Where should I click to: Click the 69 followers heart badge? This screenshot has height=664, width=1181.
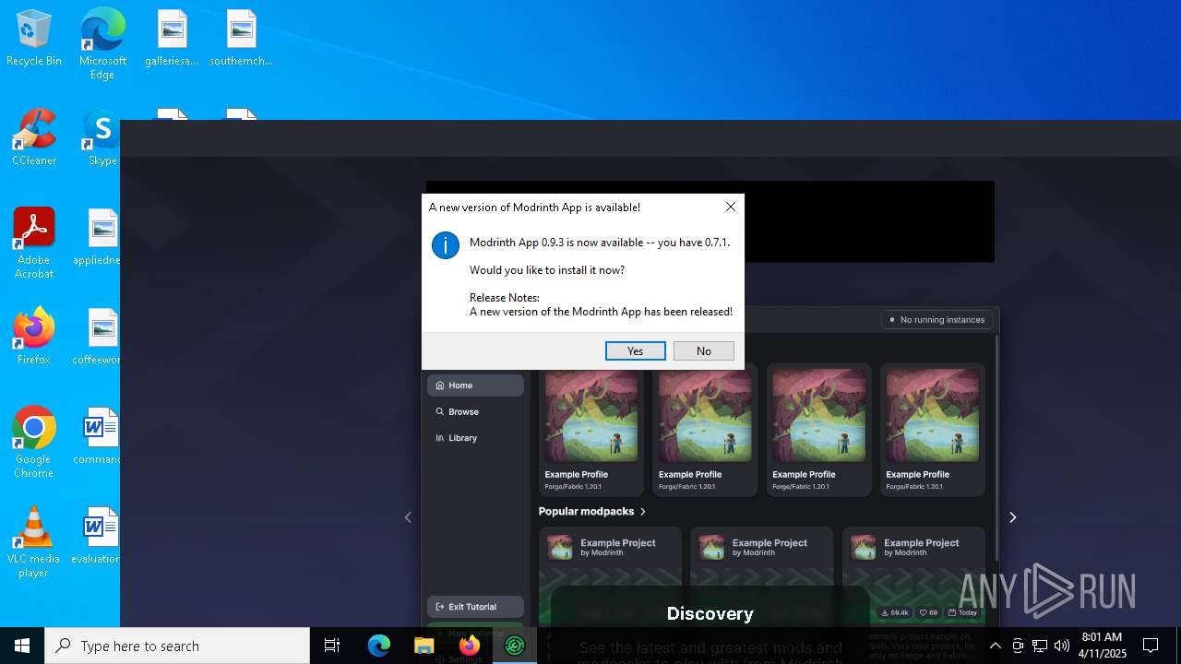(x=928, y=612)
